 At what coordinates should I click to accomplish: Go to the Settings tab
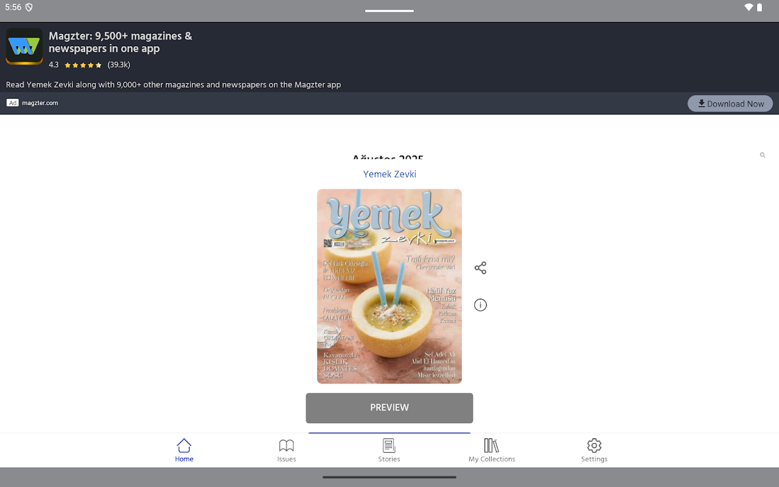594,450
